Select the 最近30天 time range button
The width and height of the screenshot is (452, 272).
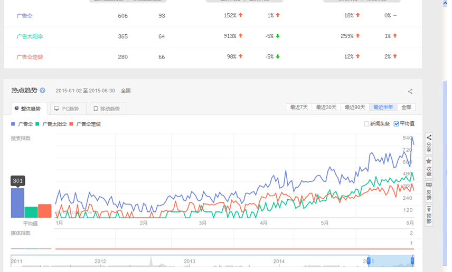(x=326, y=107)
